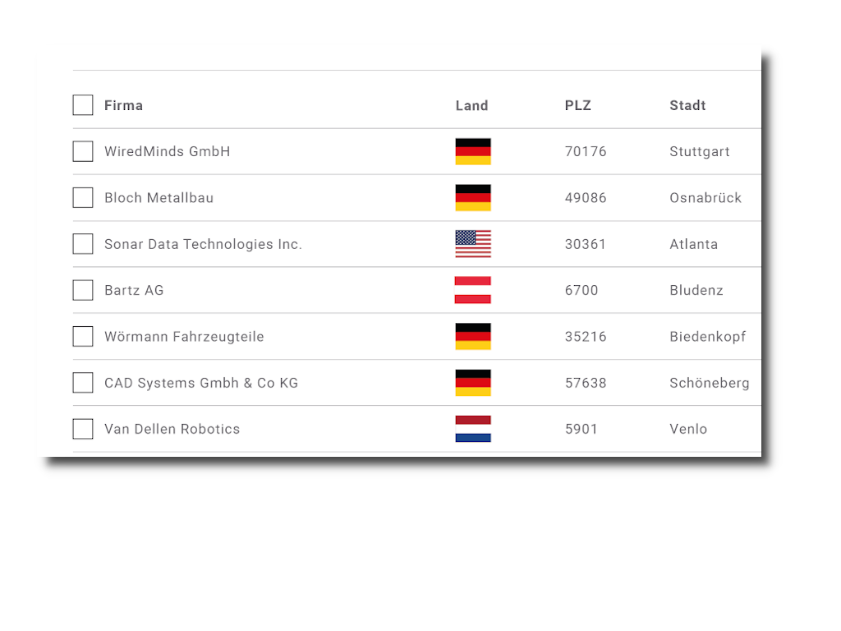Click the Bartz AG company name

point(134,290)
